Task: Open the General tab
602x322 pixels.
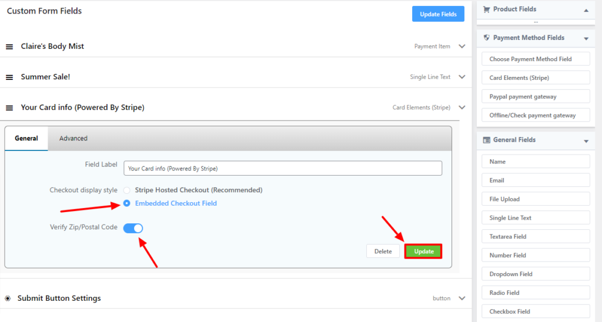Action: (x=26, y=139)
